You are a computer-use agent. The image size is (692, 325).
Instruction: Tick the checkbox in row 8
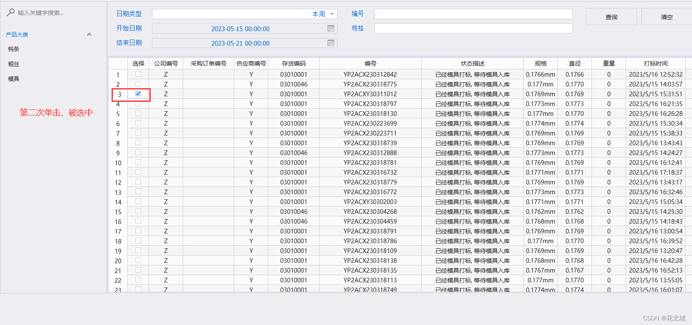(138, 143)
